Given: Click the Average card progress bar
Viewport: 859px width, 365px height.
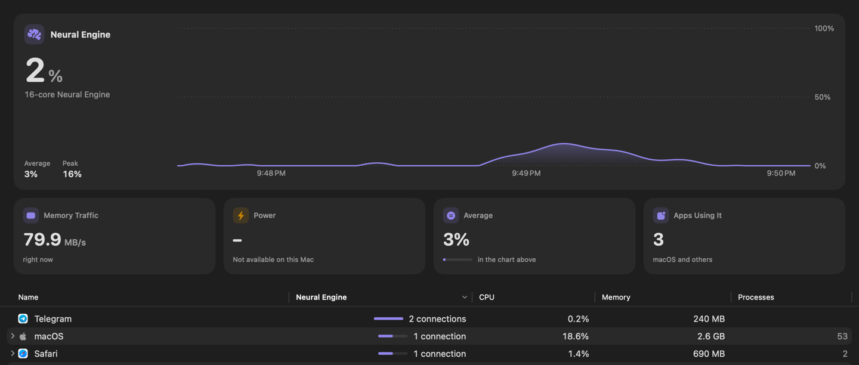Looking at the screenshot, I should [x=458, y=259].
